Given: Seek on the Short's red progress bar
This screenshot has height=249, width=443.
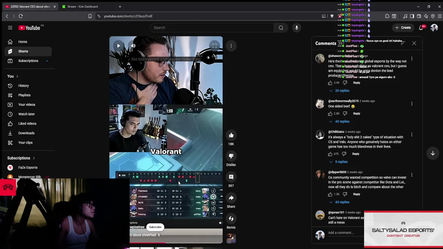Looking at the screenshot, I should 165,243.
